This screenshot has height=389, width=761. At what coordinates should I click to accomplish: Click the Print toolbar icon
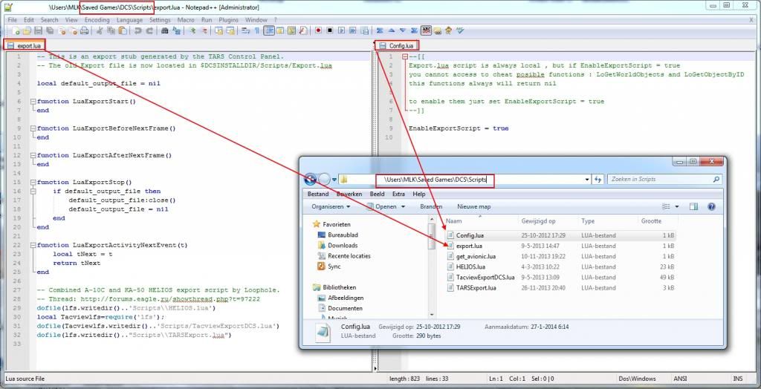coord(84,30)
